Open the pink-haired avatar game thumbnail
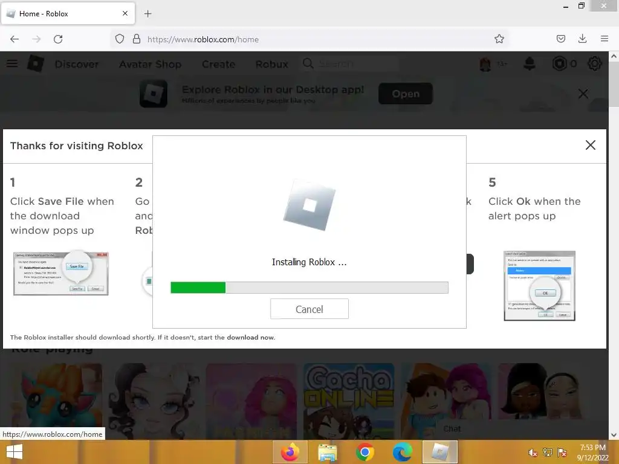This screenshot has height=464, width=619. [x=251, y=401]
